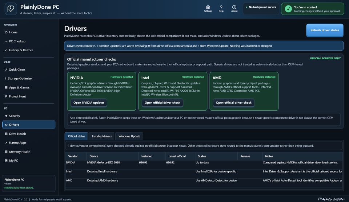Click Open NVIDIA updater button

89,103
